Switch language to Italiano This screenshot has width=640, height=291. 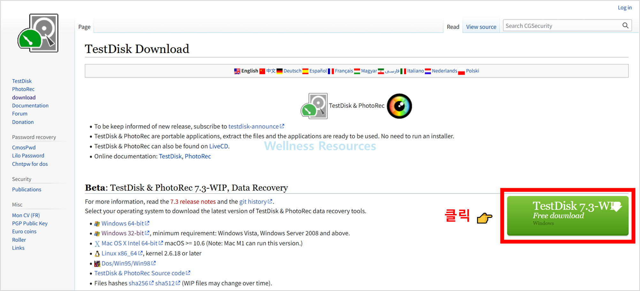click(415, 71)
